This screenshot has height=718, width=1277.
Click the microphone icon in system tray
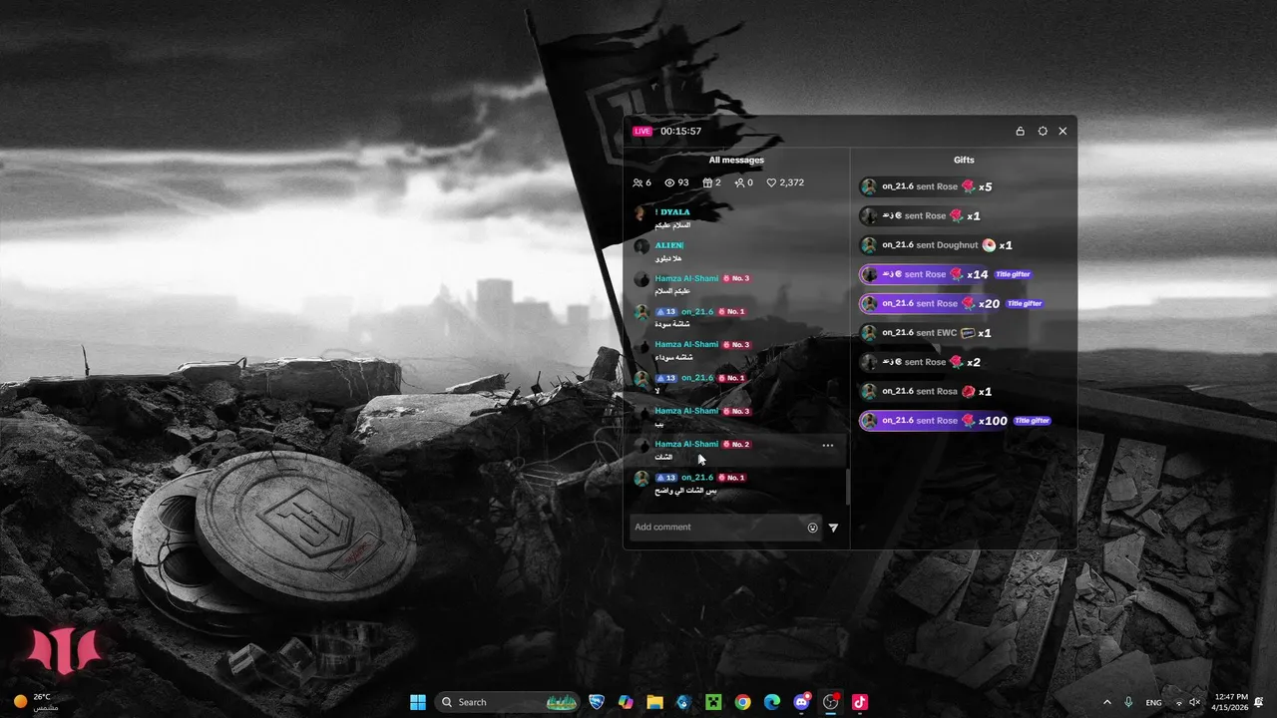tap(1128, 702)
